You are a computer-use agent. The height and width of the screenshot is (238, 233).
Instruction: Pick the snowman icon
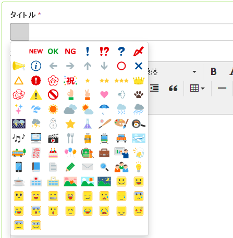pyautogui.click(x=53, y=124)
